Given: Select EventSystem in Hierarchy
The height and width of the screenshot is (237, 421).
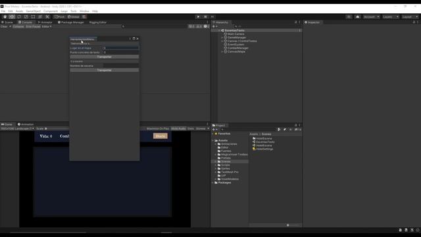Looking at the screenshot, I should point(235,45).
